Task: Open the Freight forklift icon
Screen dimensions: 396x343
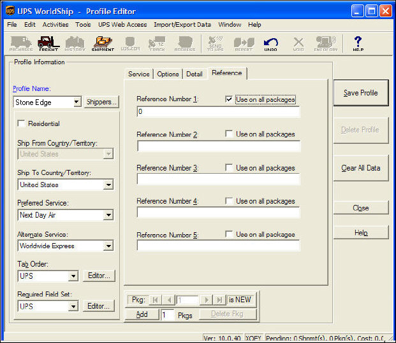Action: click(48, 43)
